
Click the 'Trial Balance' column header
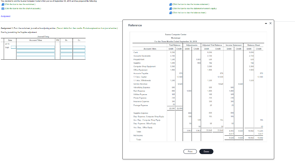(x=175, y=45)
